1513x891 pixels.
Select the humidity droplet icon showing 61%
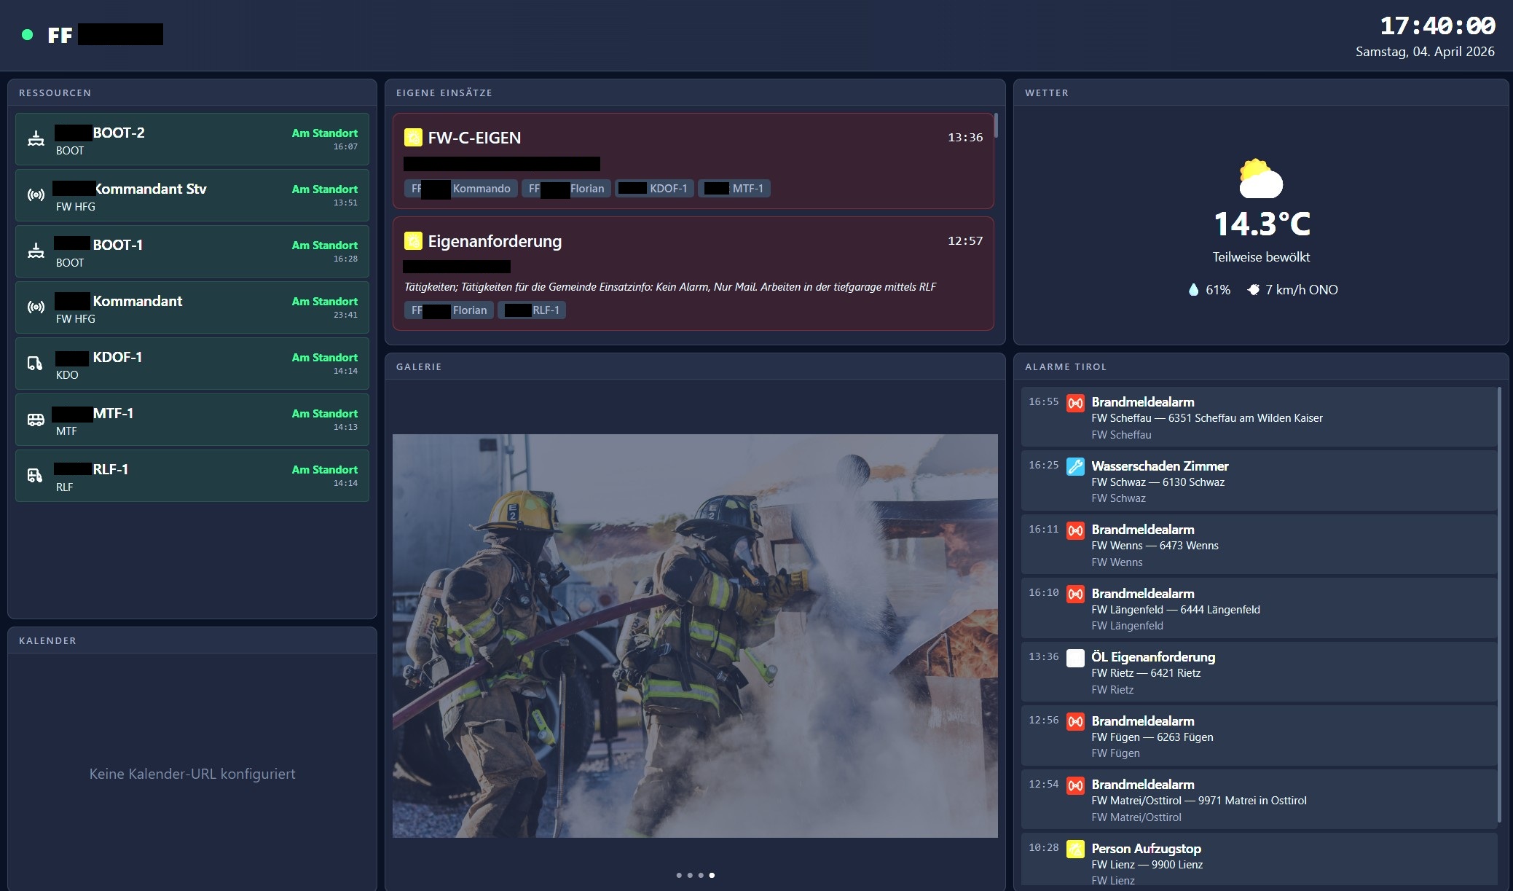click(x=1193, y=289)
